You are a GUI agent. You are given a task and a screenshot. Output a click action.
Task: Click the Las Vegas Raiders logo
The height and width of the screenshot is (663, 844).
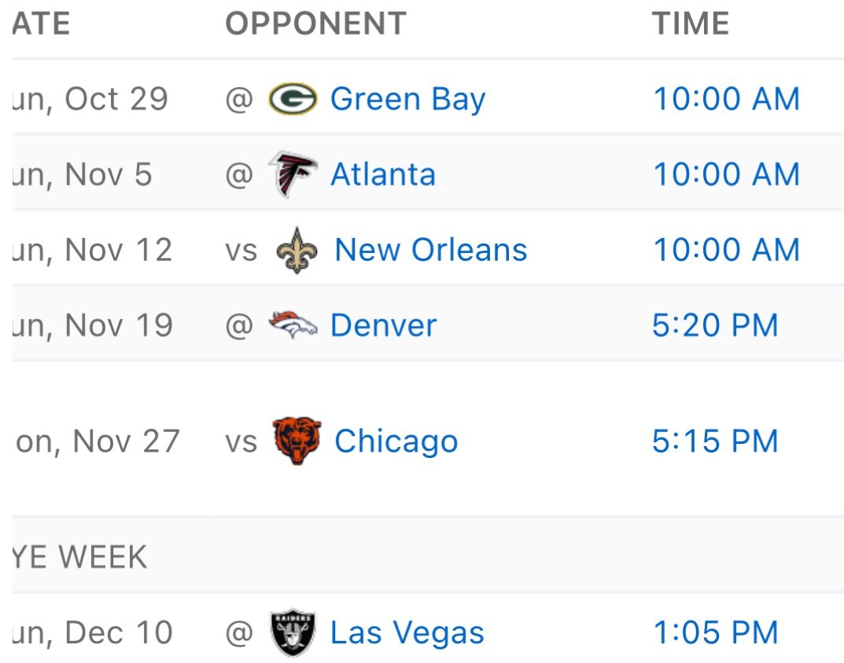(x=293, y=632)
